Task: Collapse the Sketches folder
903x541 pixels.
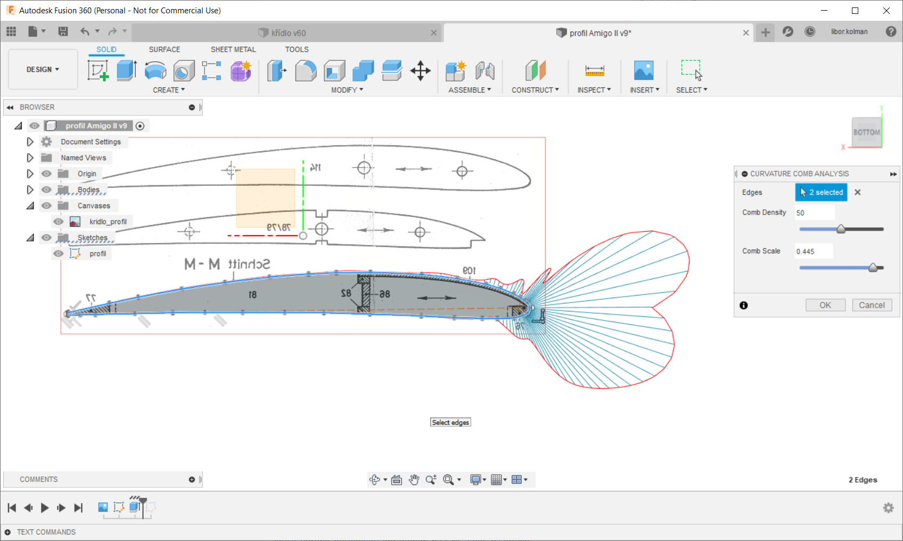Action: (30, 237)
